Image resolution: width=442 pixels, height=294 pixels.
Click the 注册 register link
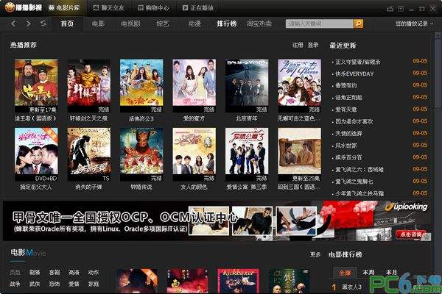pyautogui.click(x=298, y=45)
